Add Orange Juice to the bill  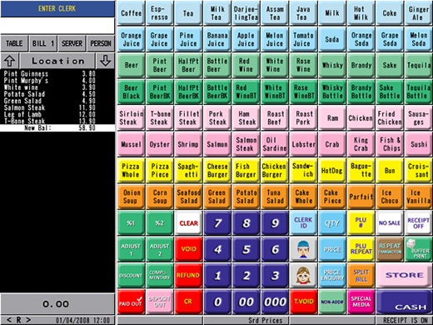131,39
